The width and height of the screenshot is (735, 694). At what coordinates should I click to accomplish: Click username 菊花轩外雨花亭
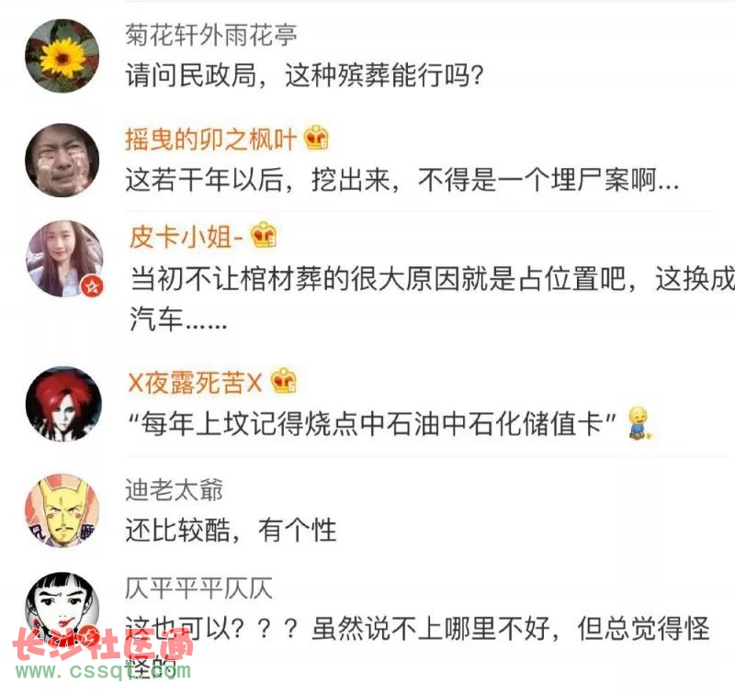[211, 35]
